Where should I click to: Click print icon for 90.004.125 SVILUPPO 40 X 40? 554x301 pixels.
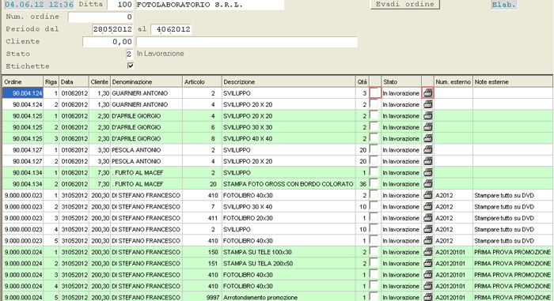pyautogui.click(x=428, y=138)
